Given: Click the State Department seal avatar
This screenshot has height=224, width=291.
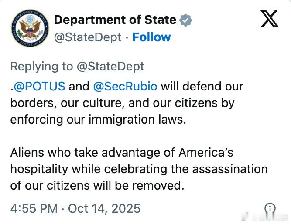Looking at the screenshot, I should pos(29,29).
